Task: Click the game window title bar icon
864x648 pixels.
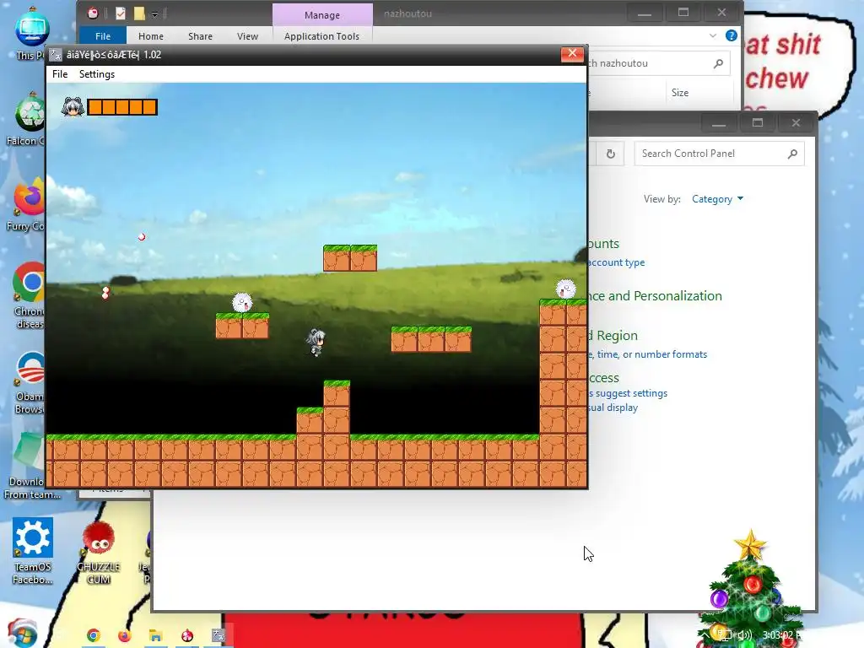Action: pos(56,55)
